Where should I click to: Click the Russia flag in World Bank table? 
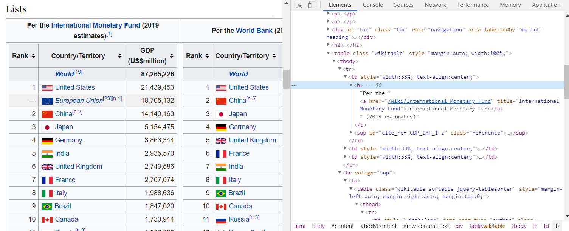221,220
